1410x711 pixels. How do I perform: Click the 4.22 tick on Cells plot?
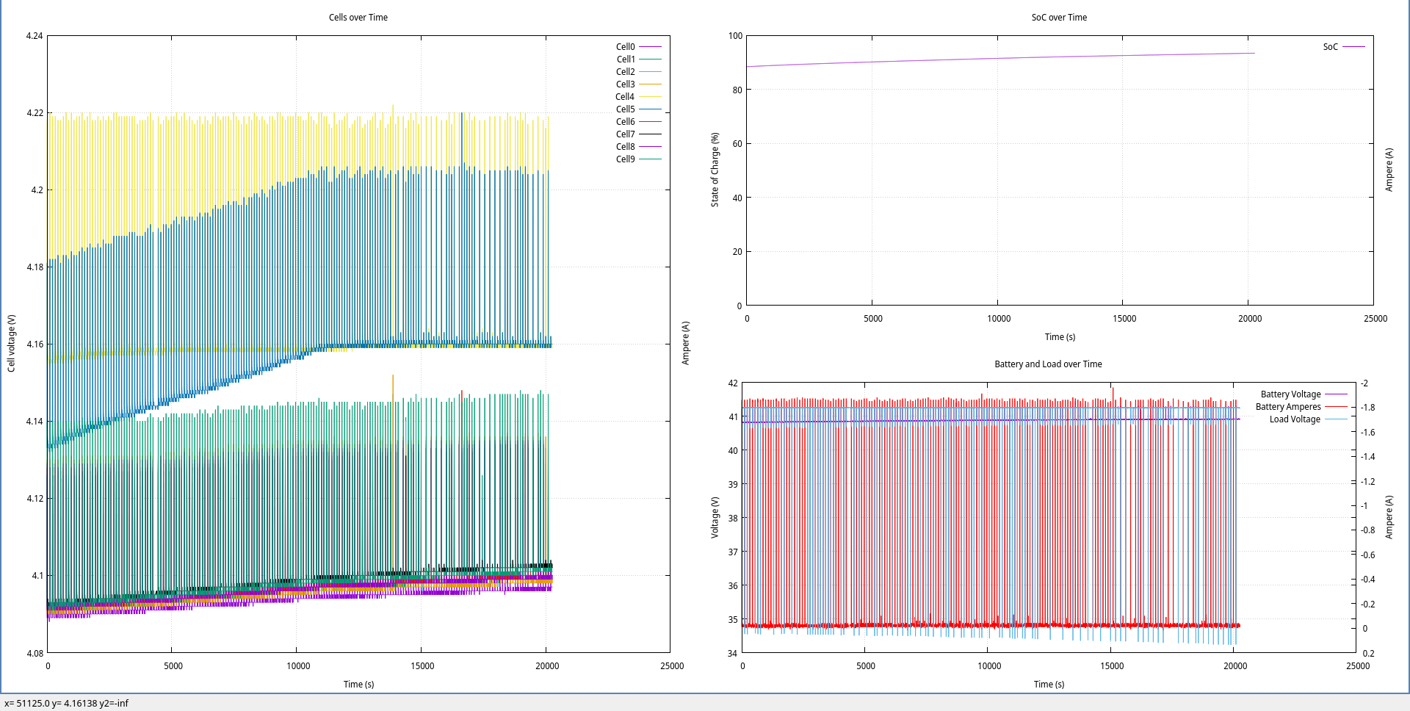coord(35,113)
